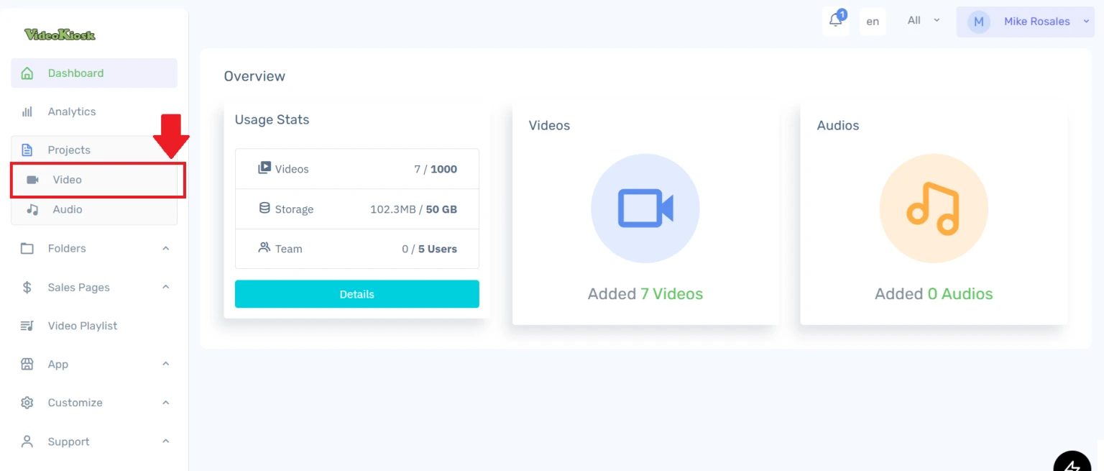Expand the App menu section

click(x=165, y=365)
